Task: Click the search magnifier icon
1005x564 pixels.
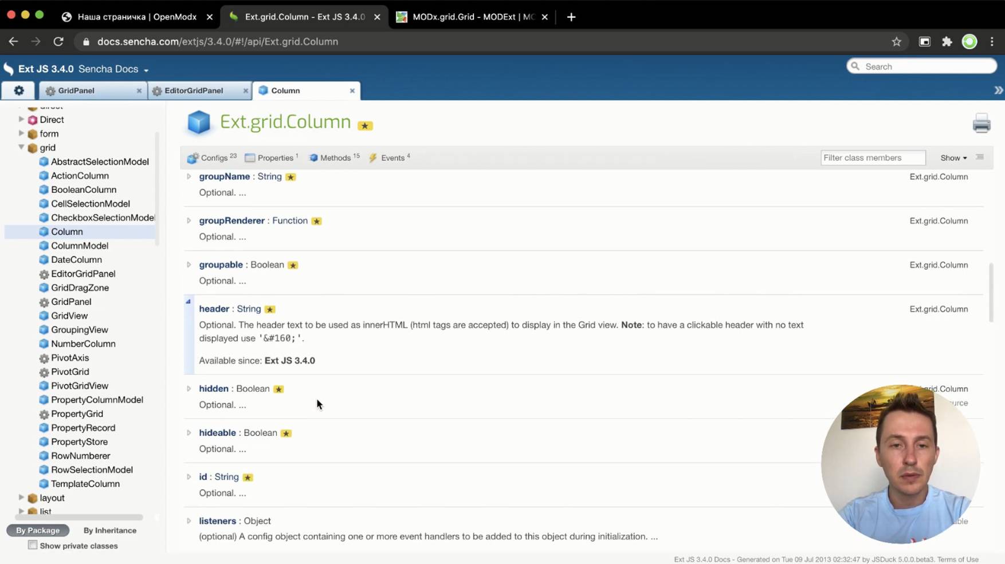Action: tap(855, 66)
